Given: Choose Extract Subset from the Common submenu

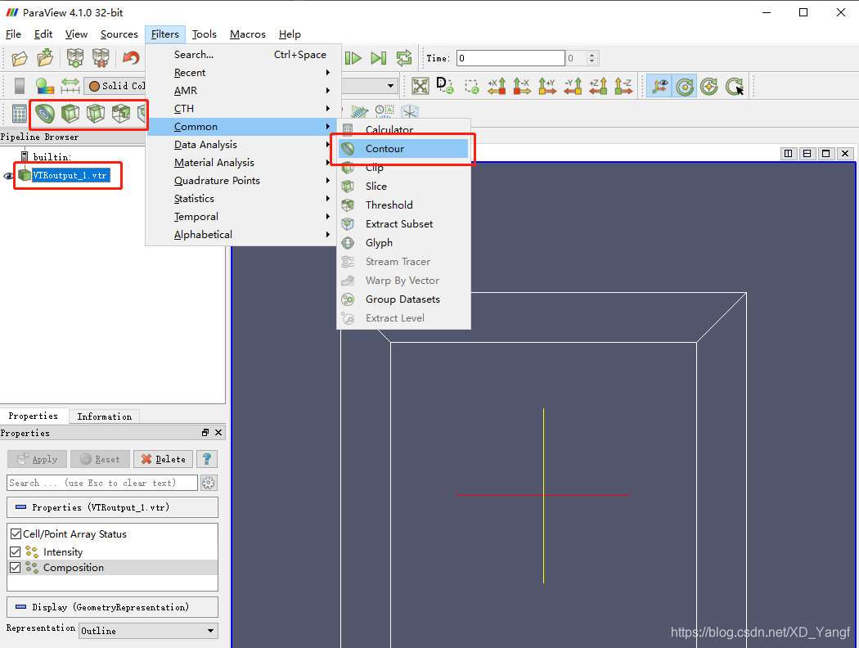Looking at the screenshot, I should [x=403, y=223].
